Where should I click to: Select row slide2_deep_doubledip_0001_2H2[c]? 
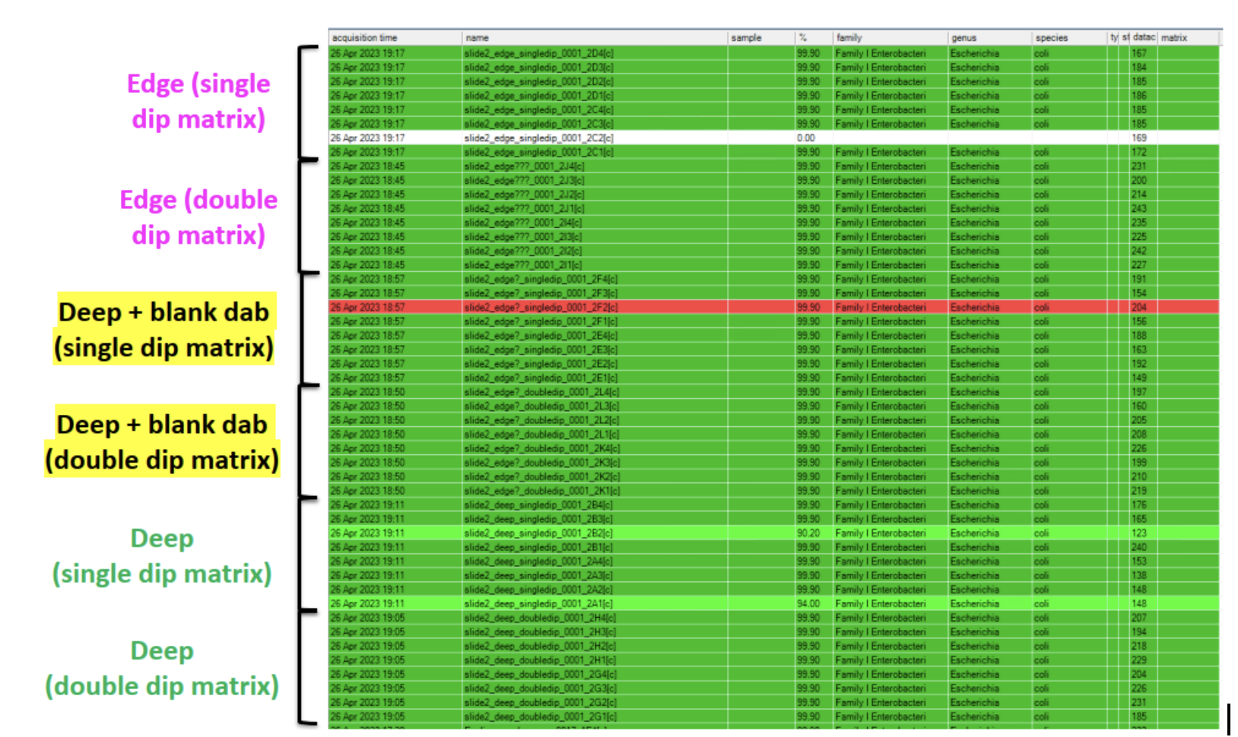pos(774,646)
